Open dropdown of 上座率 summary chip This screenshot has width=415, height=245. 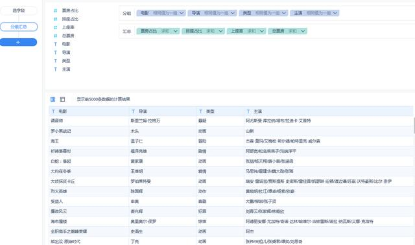261,31
